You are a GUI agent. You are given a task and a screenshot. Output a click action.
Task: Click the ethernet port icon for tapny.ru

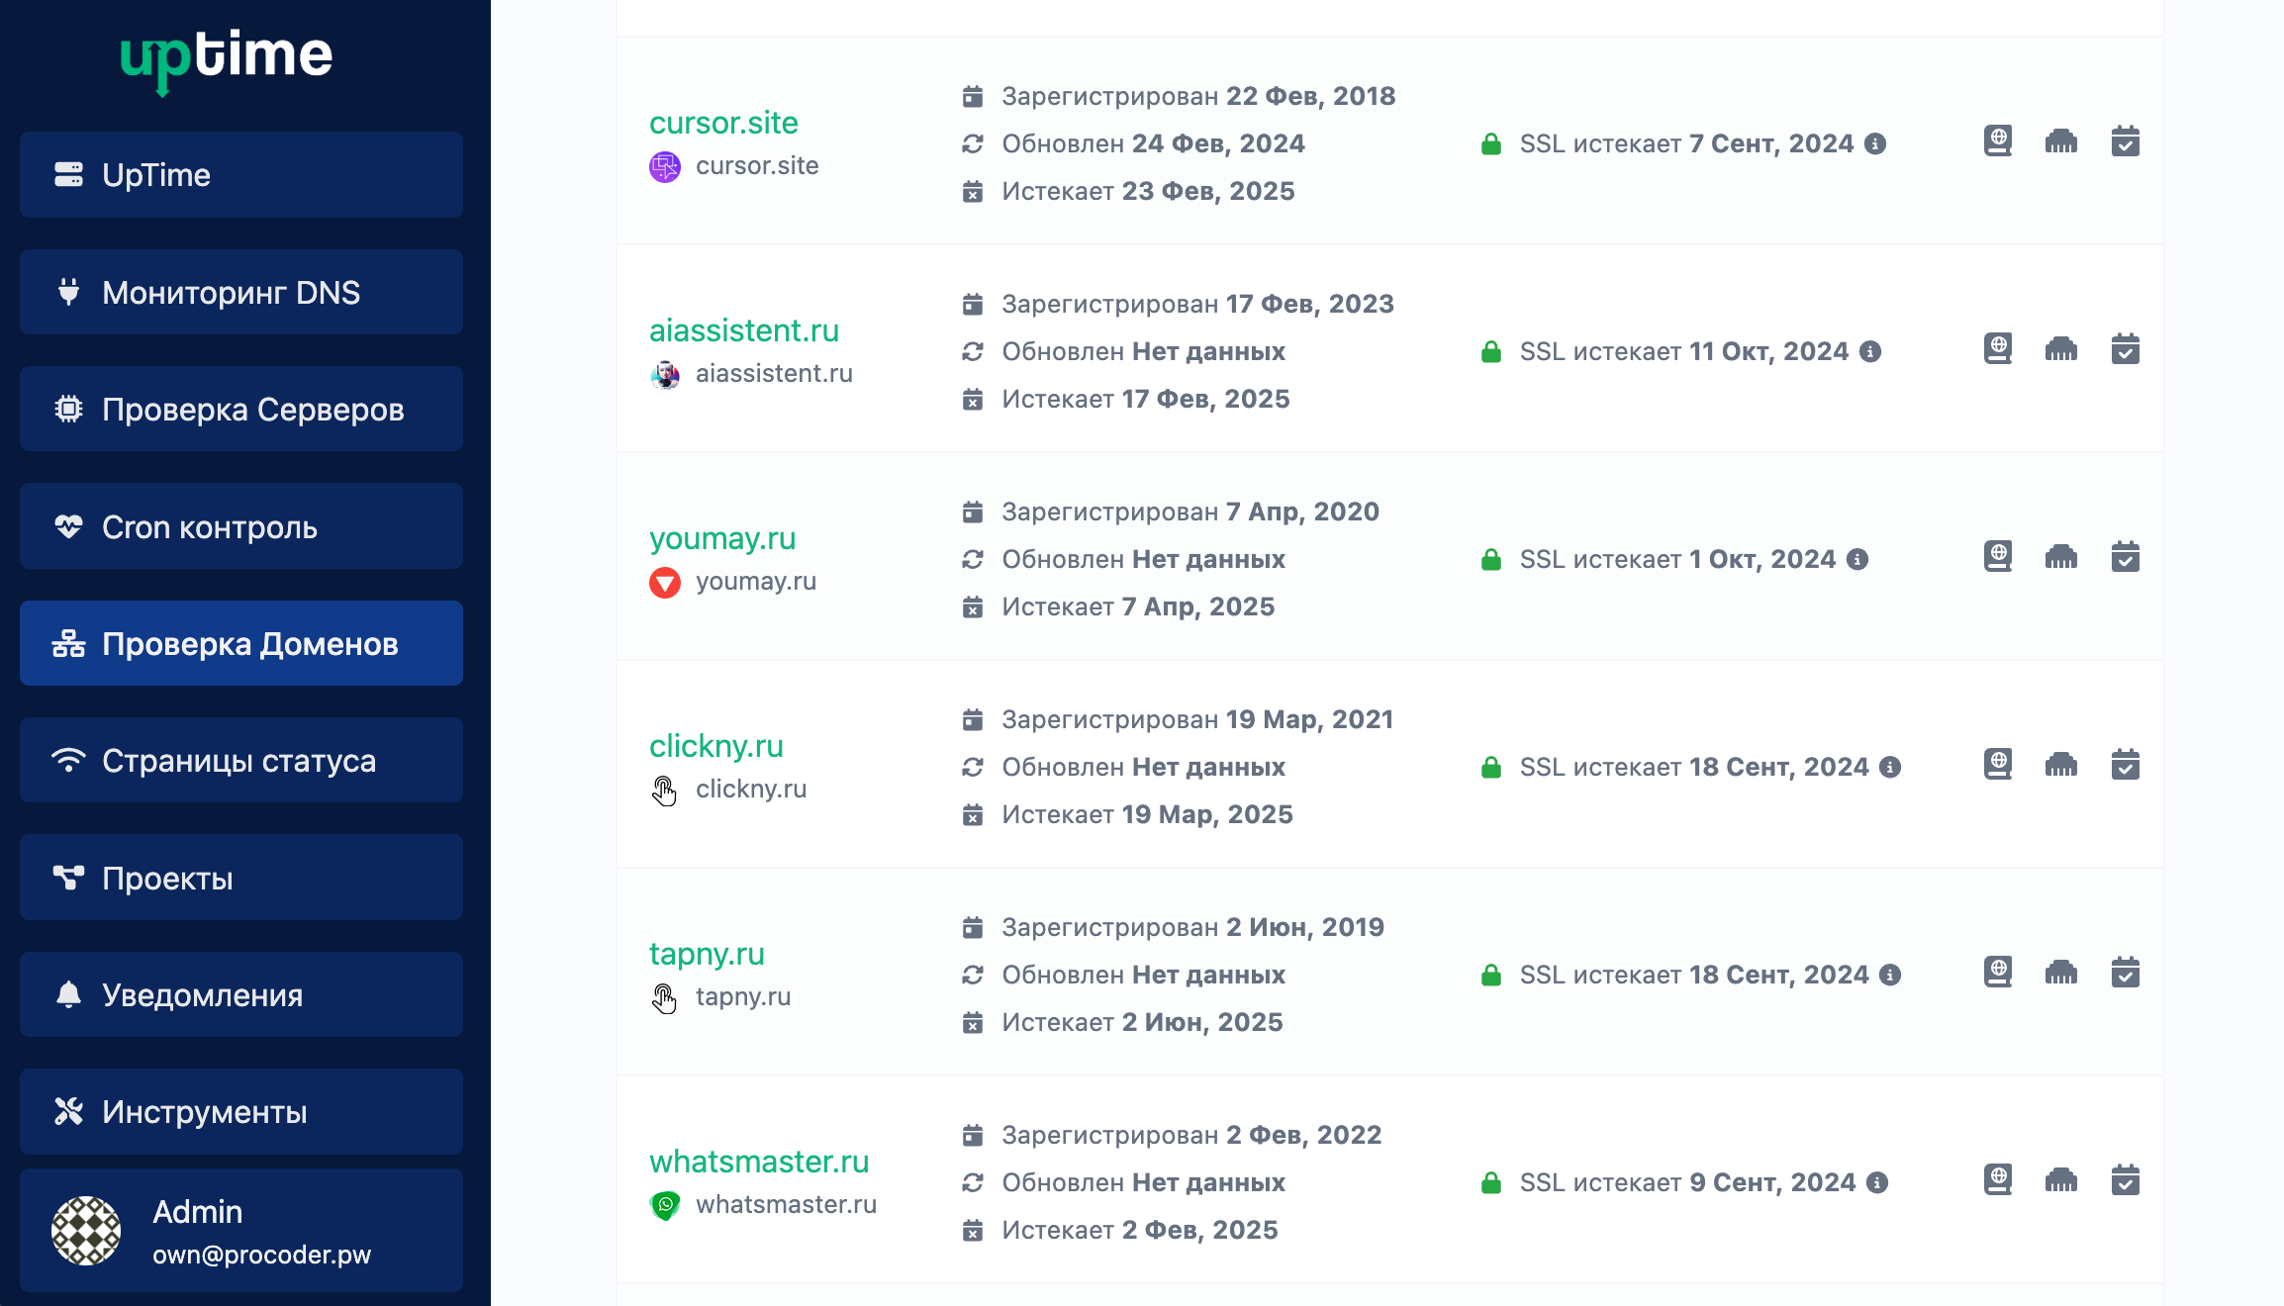click(2061, 973)
